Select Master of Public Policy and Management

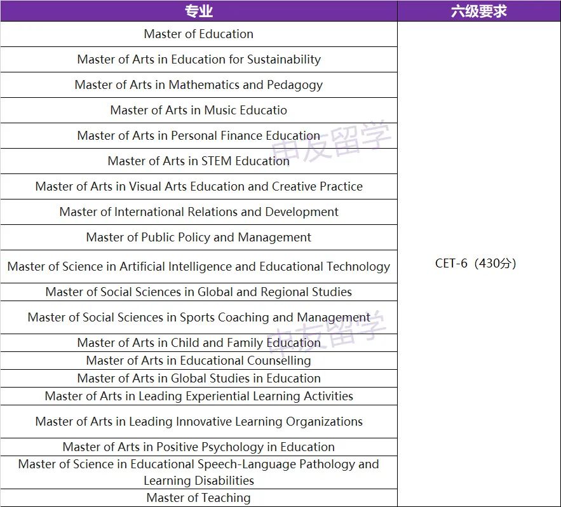click(199, 237)
